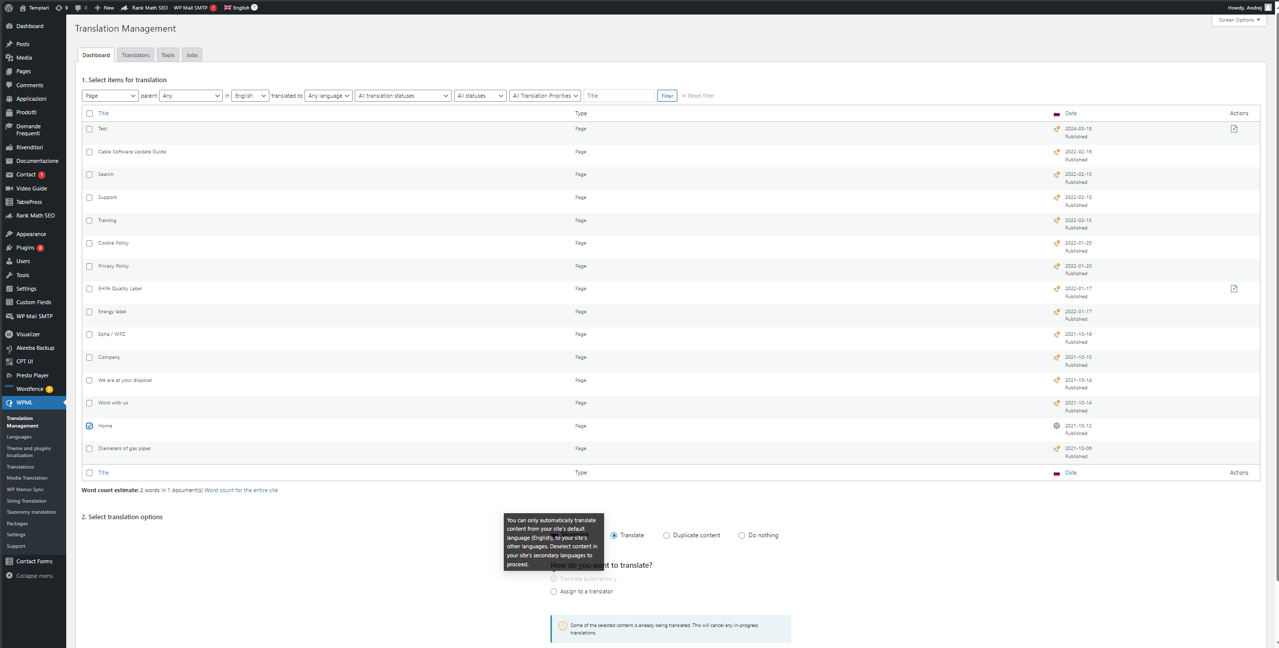This screenshot has width=1279, height=648.
Task: Open the Settings sidebar icon
Action: [9, 289]
